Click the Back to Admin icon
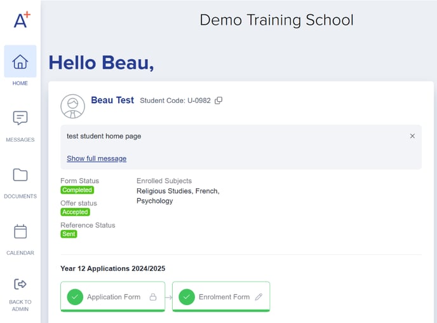The height and width of the screenshot is (323, 437). coord(20,284)
